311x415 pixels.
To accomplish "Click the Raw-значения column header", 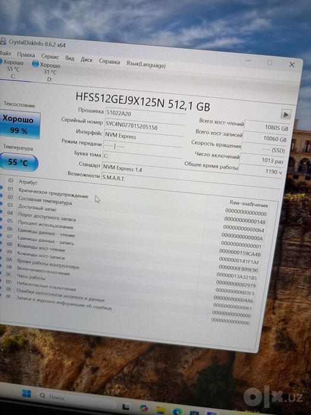I will coord(249,204).
